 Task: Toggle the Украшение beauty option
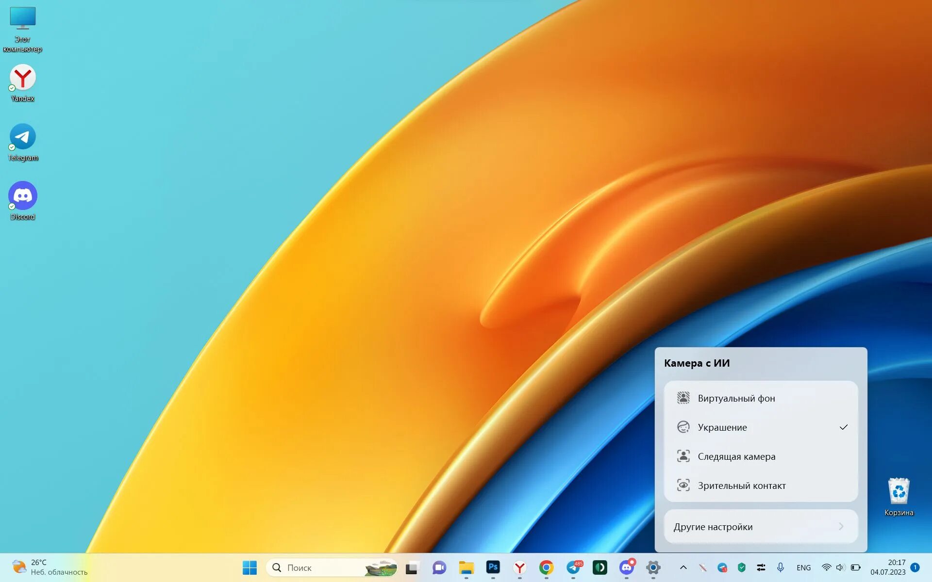(x=761, y=427)
